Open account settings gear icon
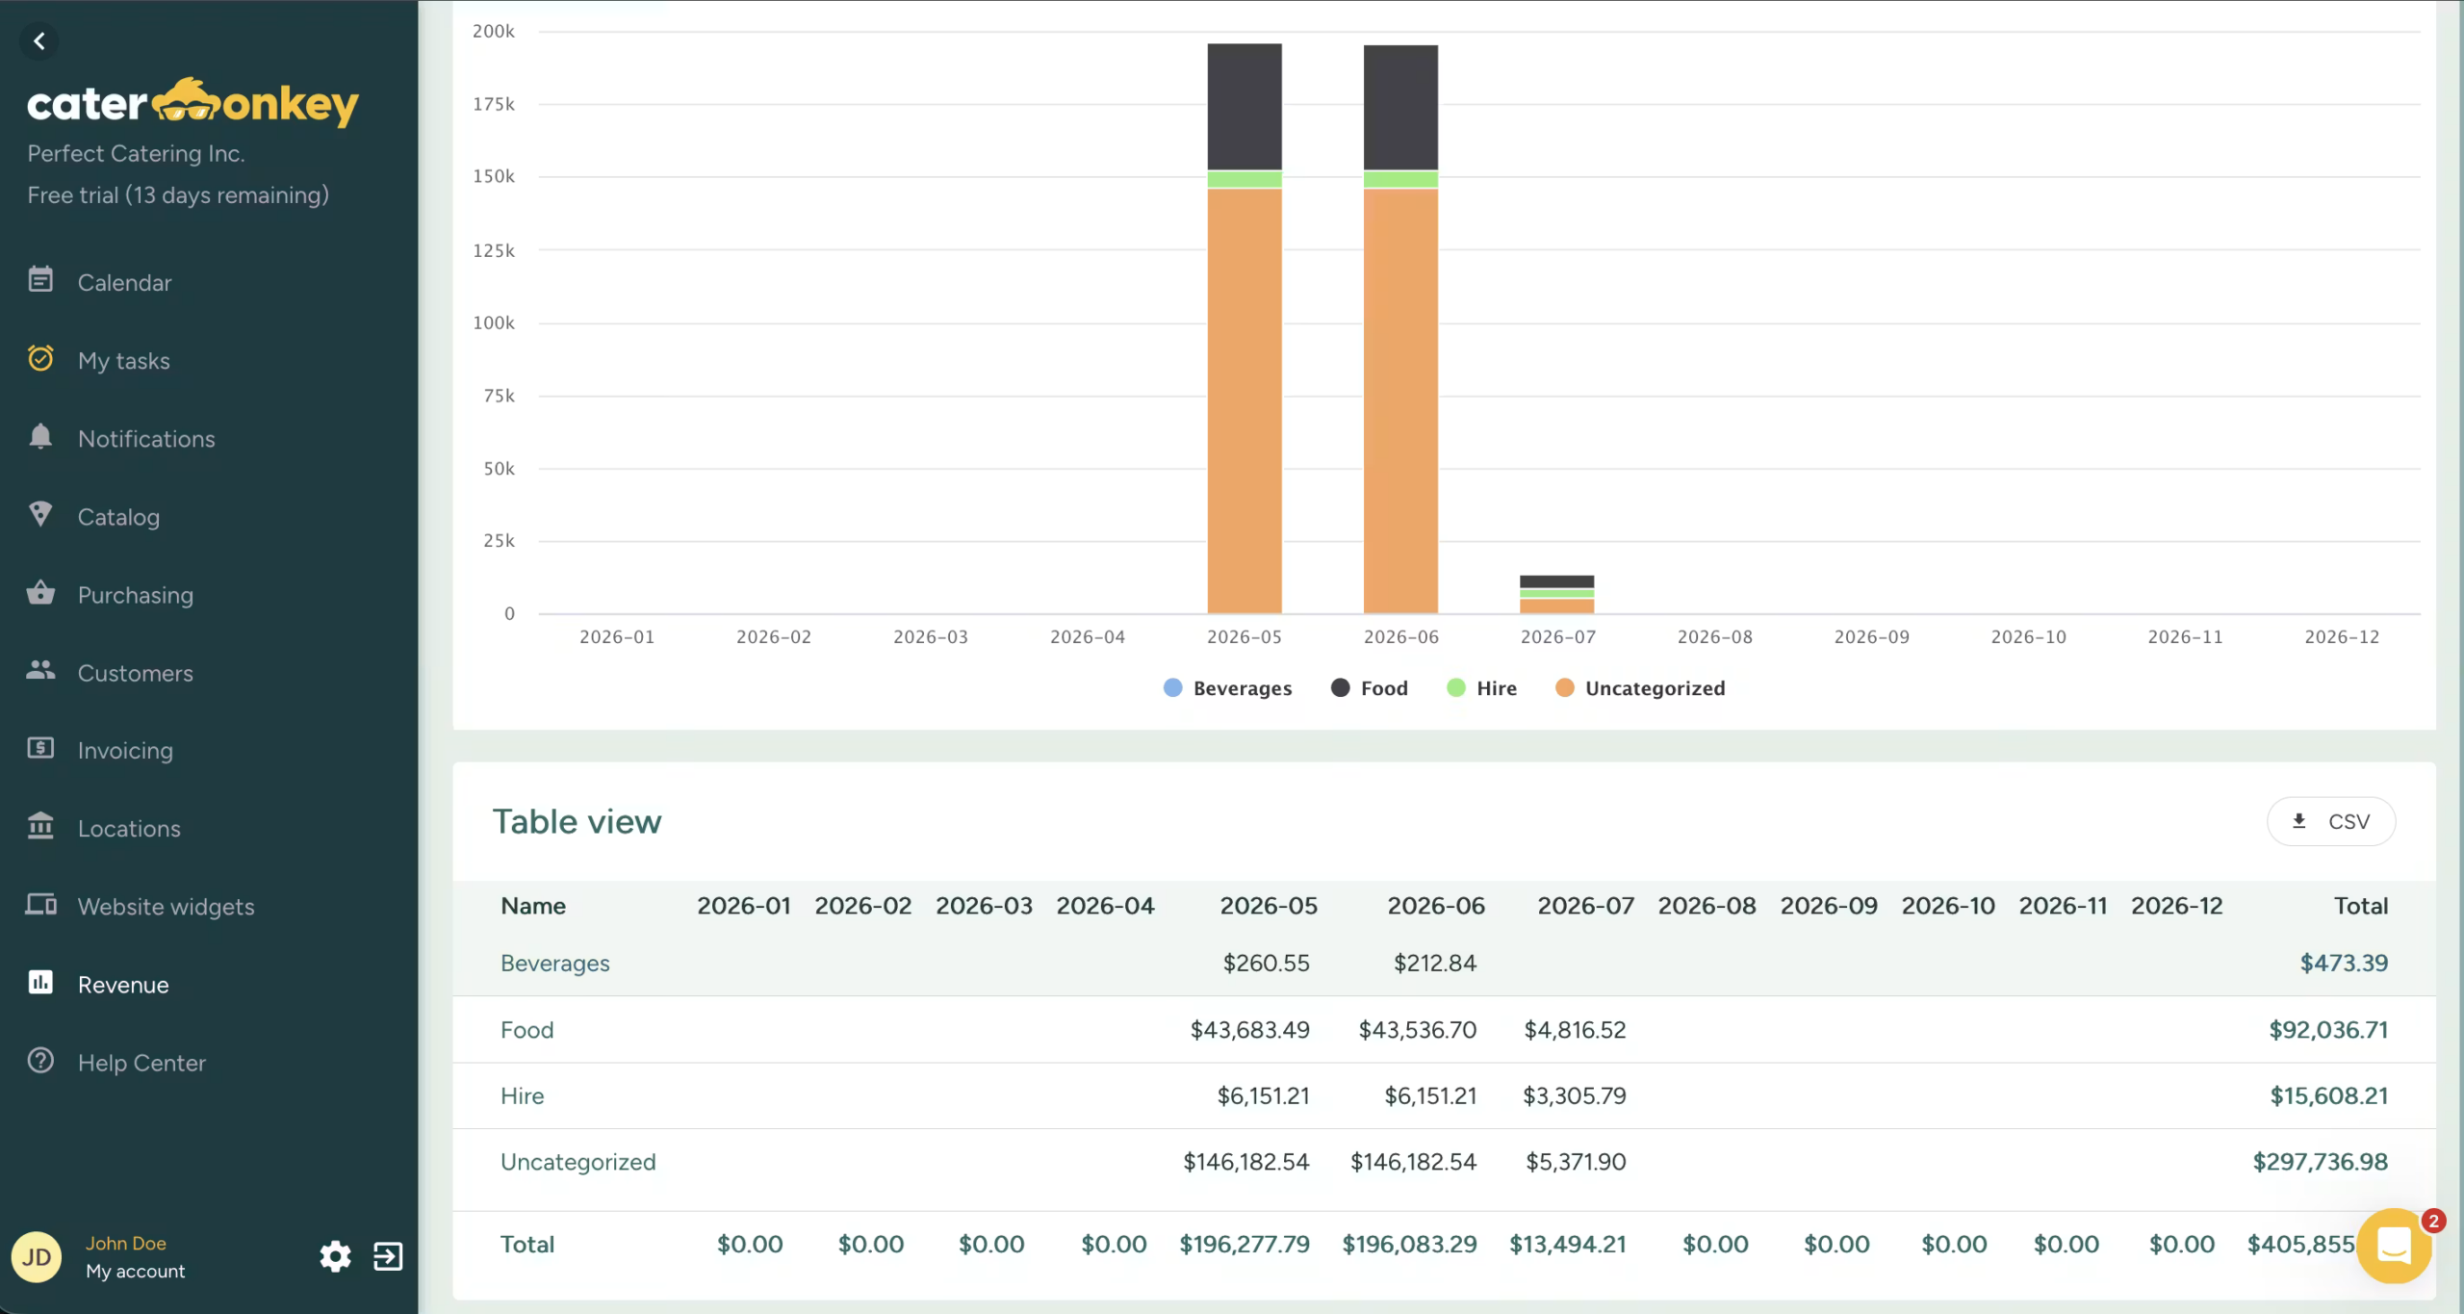2464x1314 pixels. click(335, 1256)
